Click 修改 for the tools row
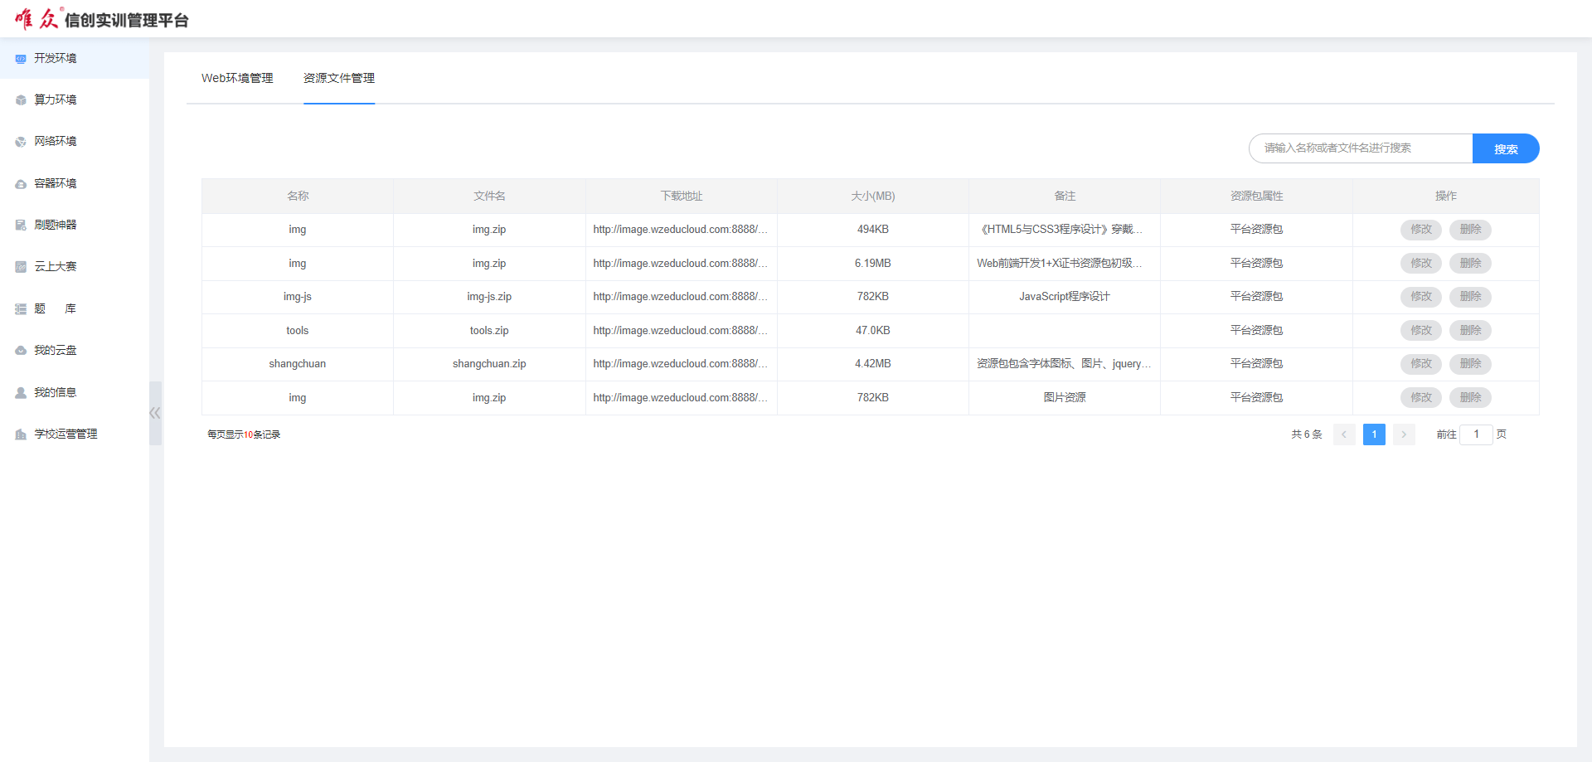This screenshot has height=762, width=1592. 1420,330
